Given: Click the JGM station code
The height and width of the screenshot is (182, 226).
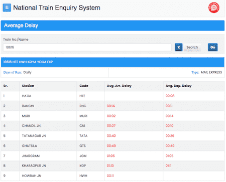Looking at the screenshot, I should [x=83, y=156].
